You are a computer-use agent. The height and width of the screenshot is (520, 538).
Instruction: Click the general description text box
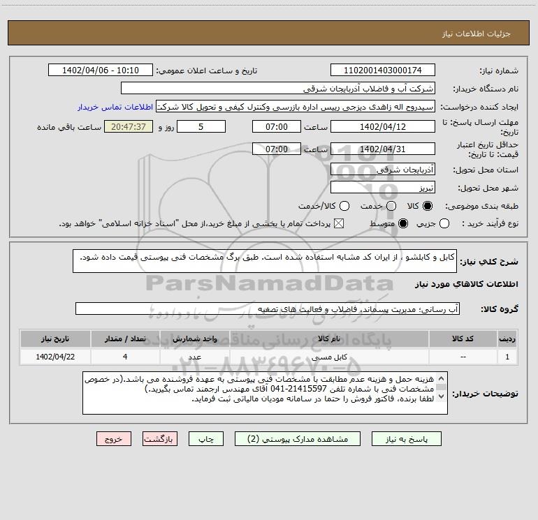[265, 261]
